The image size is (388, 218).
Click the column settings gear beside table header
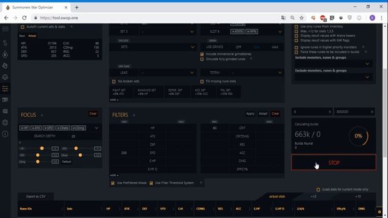380,211
